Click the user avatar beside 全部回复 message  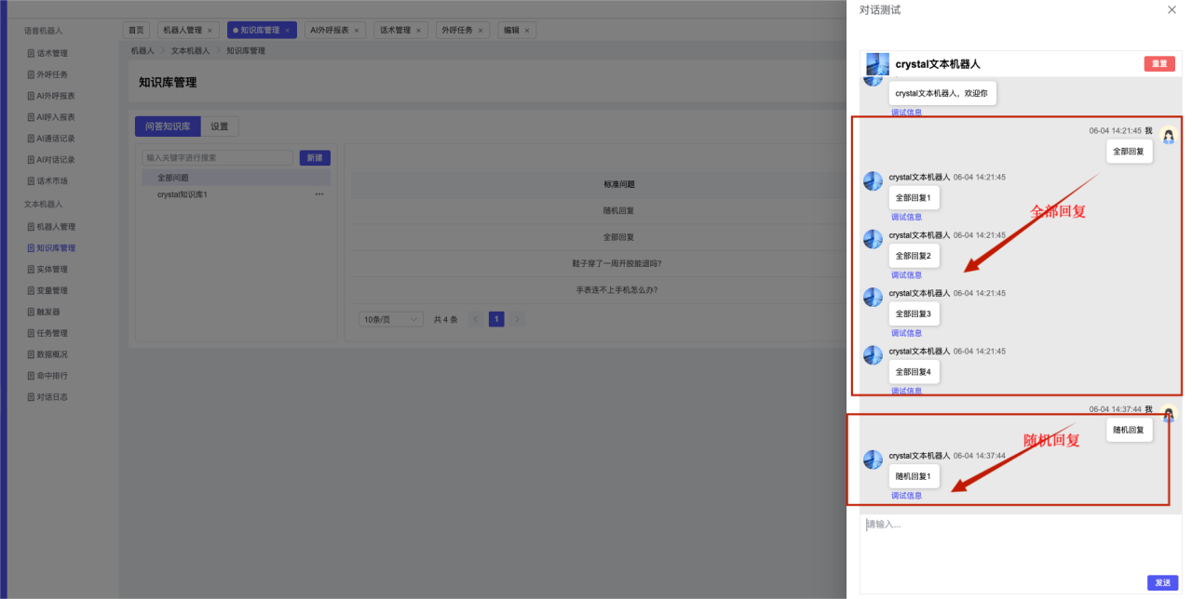[x=1169, y=136]
